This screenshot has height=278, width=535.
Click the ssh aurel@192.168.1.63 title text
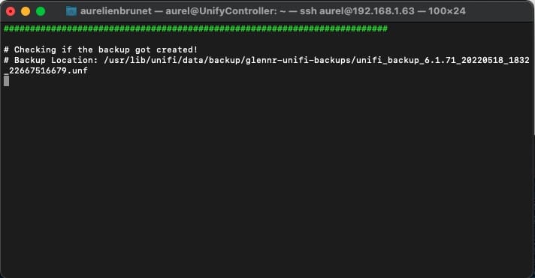coord(357,11)
